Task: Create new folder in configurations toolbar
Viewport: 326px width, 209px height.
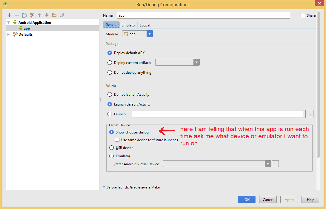Action: pos(54,15)
